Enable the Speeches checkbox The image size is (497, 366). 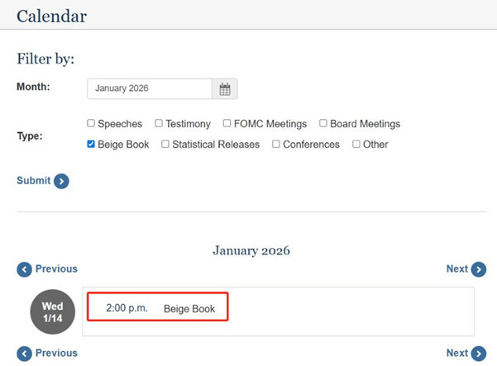[x=91, y=124]
